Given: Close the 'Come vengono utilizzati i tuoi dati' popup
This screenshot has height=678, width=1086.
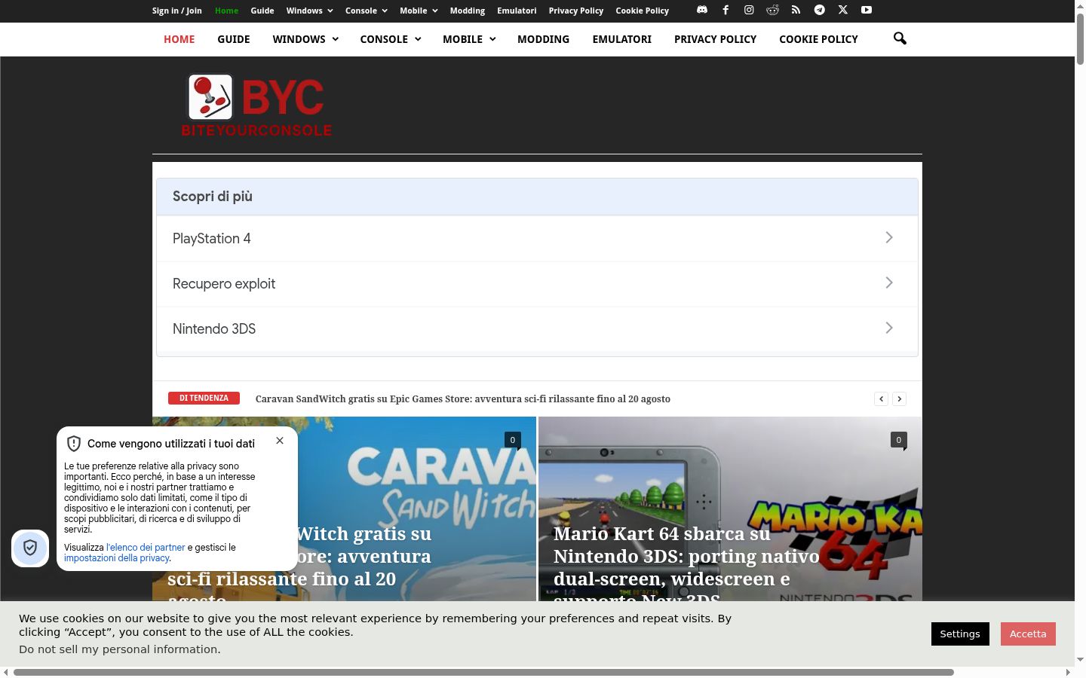Looking at the screenshot, I should [280, 441].
